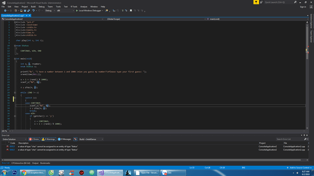Switch to the Output tab
This screenshot has width=314, height=176.
[x=35, y=163]
